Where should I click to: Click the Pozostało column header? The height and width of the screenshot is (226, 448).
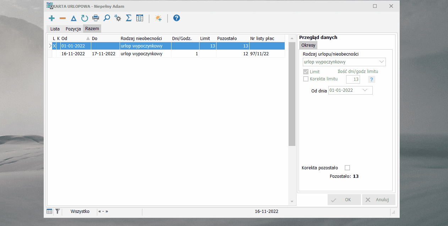[233, 38]
